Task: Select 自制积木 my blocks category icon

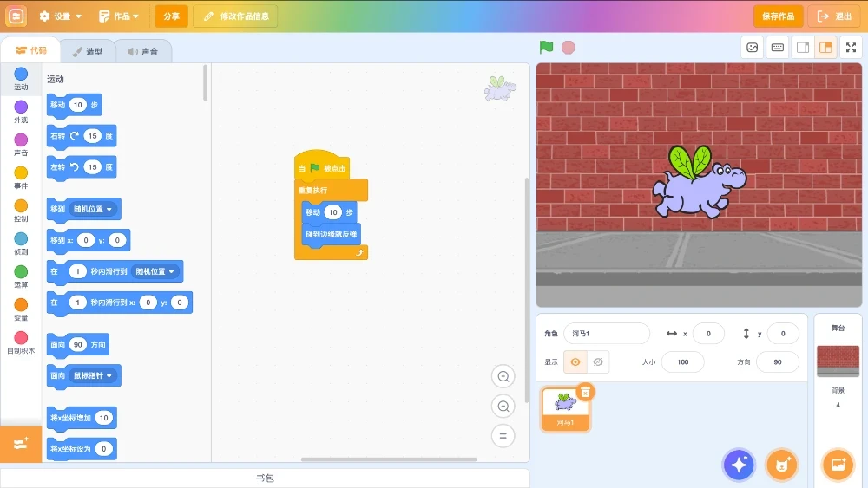Action: pos(21,338)
